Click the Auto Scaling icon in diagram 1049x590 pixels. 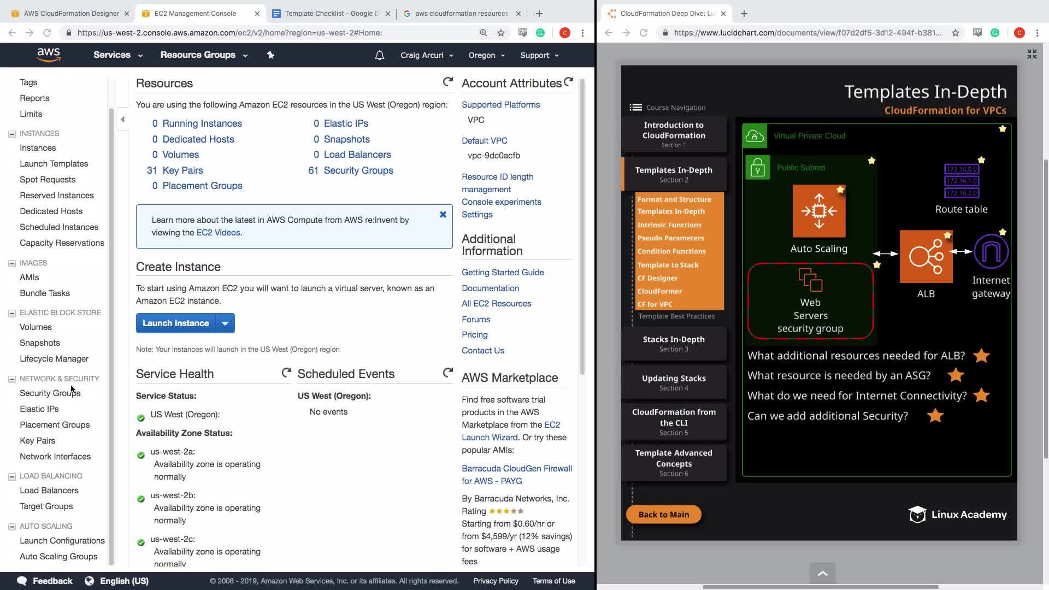(x=819, y=211)
